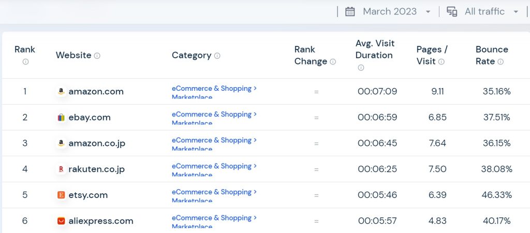Click the ebay.com favicon
The image size is (530, 233).
click(x=61, y=118)
